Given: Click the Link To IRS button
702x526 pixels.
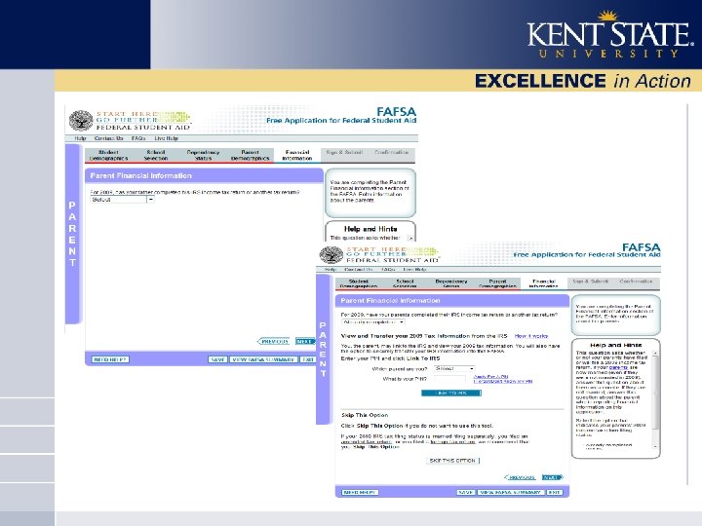Looking at the screenshot, I should (x=451, y=394).
